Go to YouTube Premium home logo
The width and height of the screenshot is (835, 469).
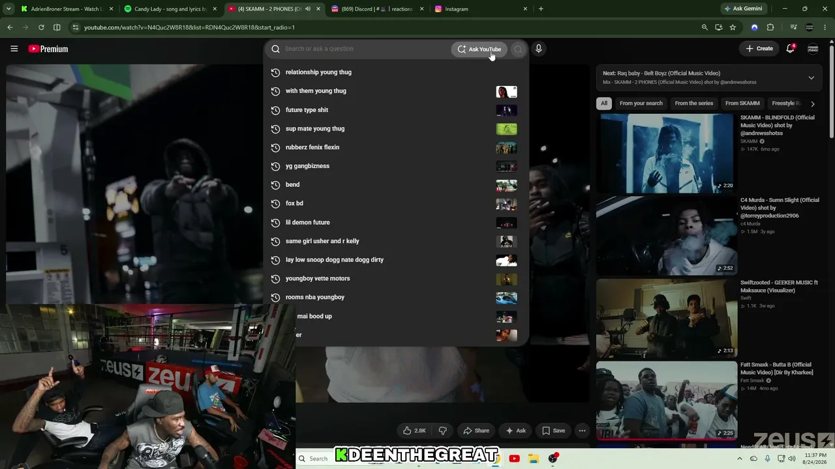pyautogui.click(x=48, y=49)
